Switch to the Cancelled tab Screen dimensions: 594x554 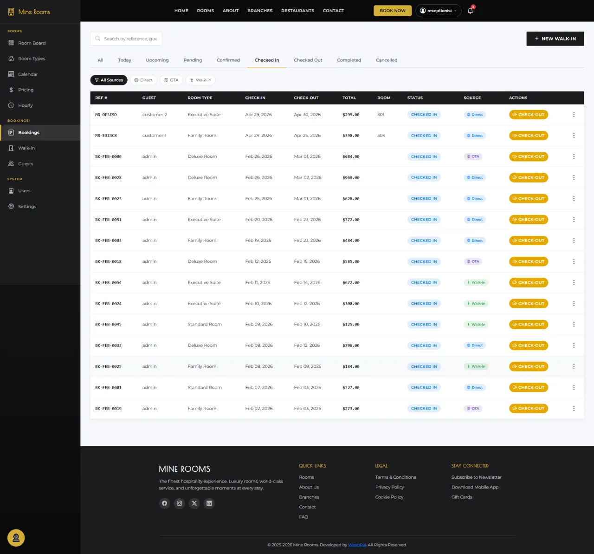(387, 60)
